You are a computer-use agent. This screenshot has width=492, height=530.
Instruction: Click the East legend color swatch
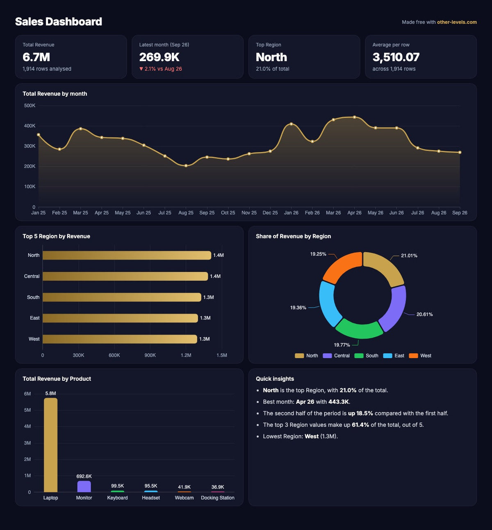pos(387,356)
